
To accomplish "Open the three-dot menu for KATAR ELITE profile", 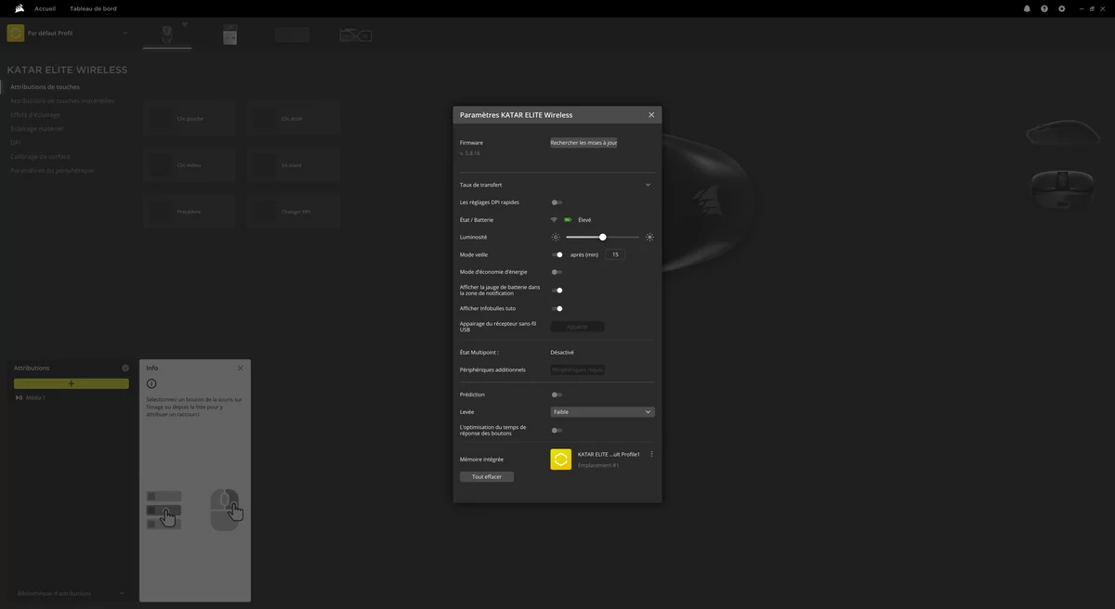I will click(x=651, y=454).
